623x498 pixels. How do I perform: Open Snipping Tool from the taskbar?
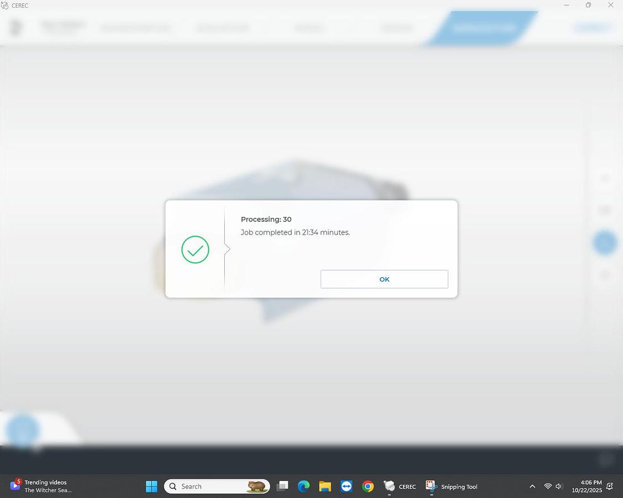tap(451, 486)
